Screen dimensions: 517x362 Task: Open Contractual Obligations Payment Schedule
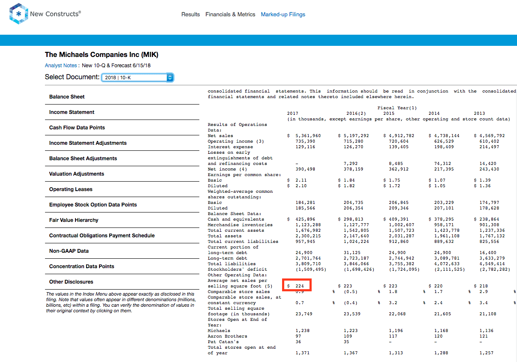coord(122,236)
